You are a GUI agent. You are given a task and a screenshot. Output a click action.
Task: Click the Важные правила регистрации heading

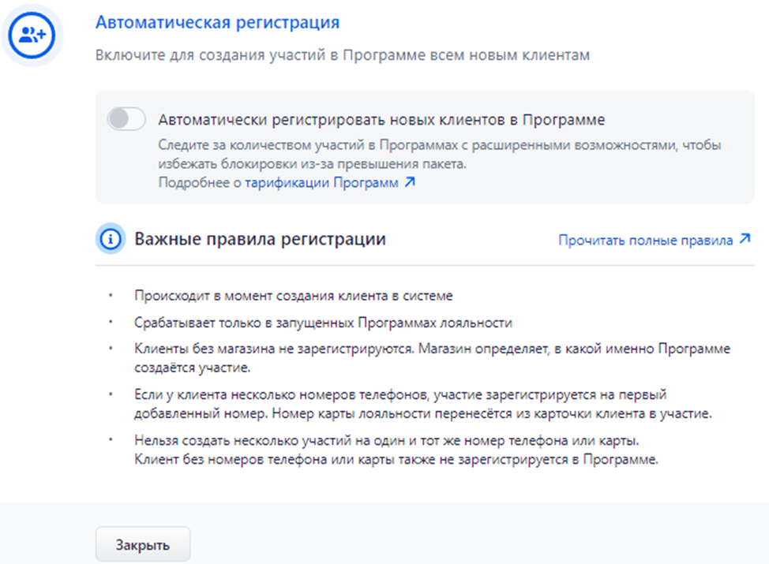pos(261,239)
